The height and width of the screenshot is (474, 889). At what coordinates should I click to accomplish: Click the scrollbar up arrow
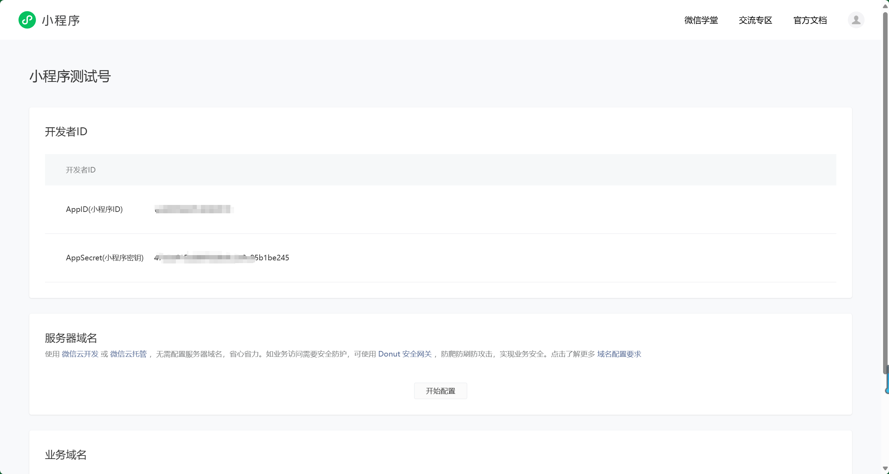pyautogui.click(x=885, y=6)
